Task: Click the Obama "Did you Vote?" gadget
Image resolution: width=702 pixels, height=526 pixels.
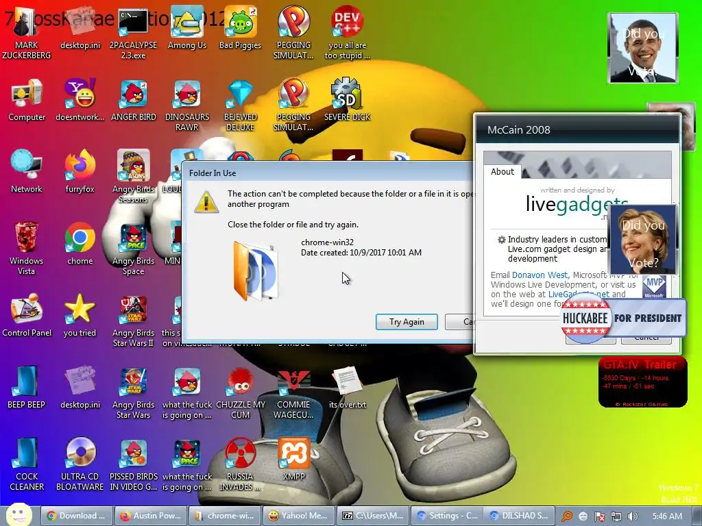Action: pyautogui.click(x=642, y=48)
